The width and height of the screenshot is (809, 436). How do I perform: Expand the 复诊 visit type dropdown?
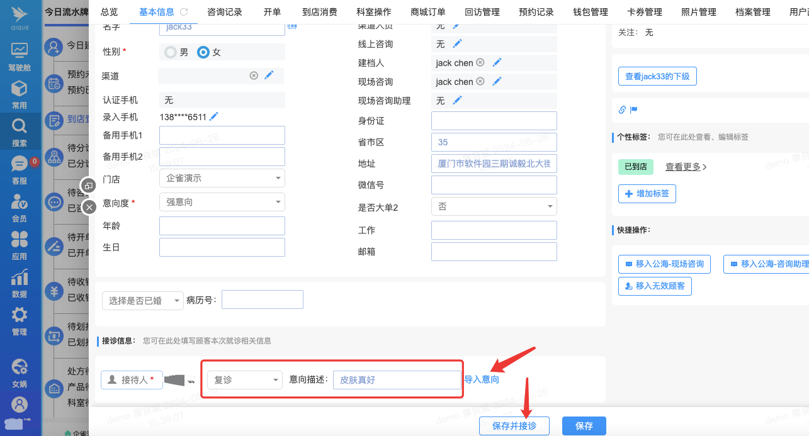pos(245,380)
